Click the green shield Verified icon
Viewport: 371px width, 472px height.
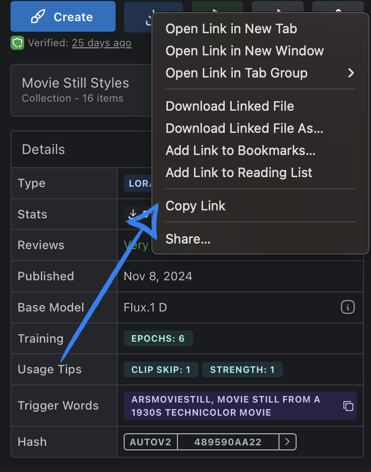(x=17, y=43)
